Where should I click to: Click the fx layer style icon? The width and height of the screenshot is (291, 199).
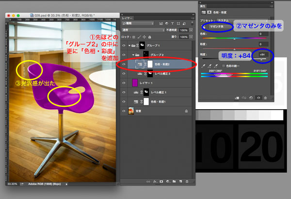155,181
